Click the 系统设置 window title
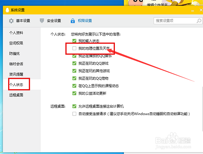Image resolution: width=203 pixels, height=154 pixels. (18, 10)
